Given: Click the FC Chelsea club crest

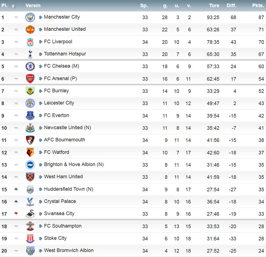Looking at the screenshot, I should [x=30, y=66].
